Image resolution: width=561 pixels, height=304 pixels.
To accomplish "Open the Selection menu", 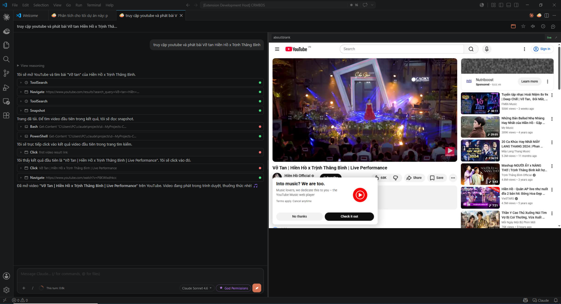I will coord(41,5).
